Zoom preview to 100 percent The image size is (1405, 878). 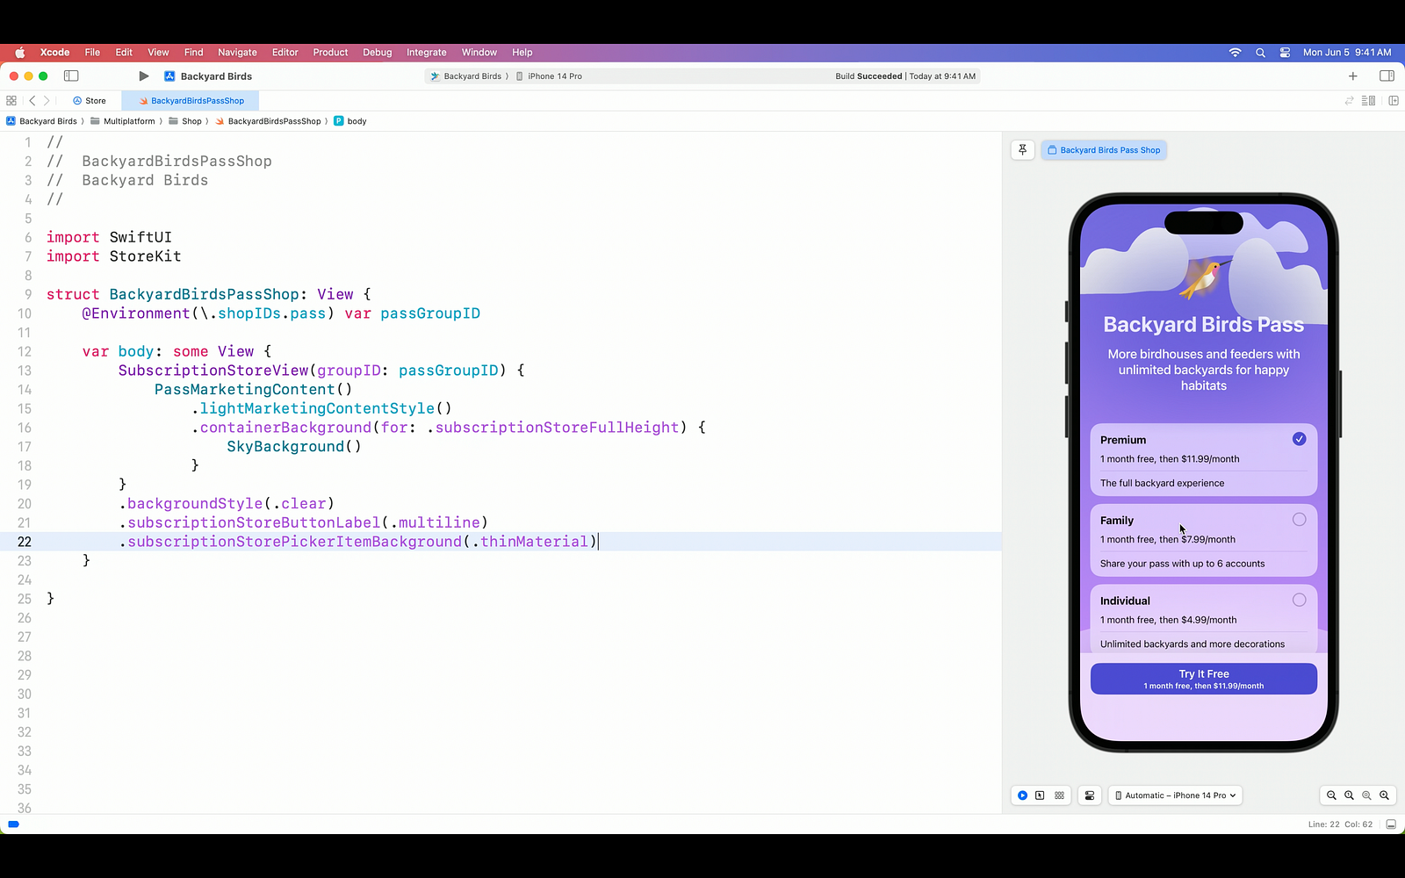click(x=1349, y=795)
